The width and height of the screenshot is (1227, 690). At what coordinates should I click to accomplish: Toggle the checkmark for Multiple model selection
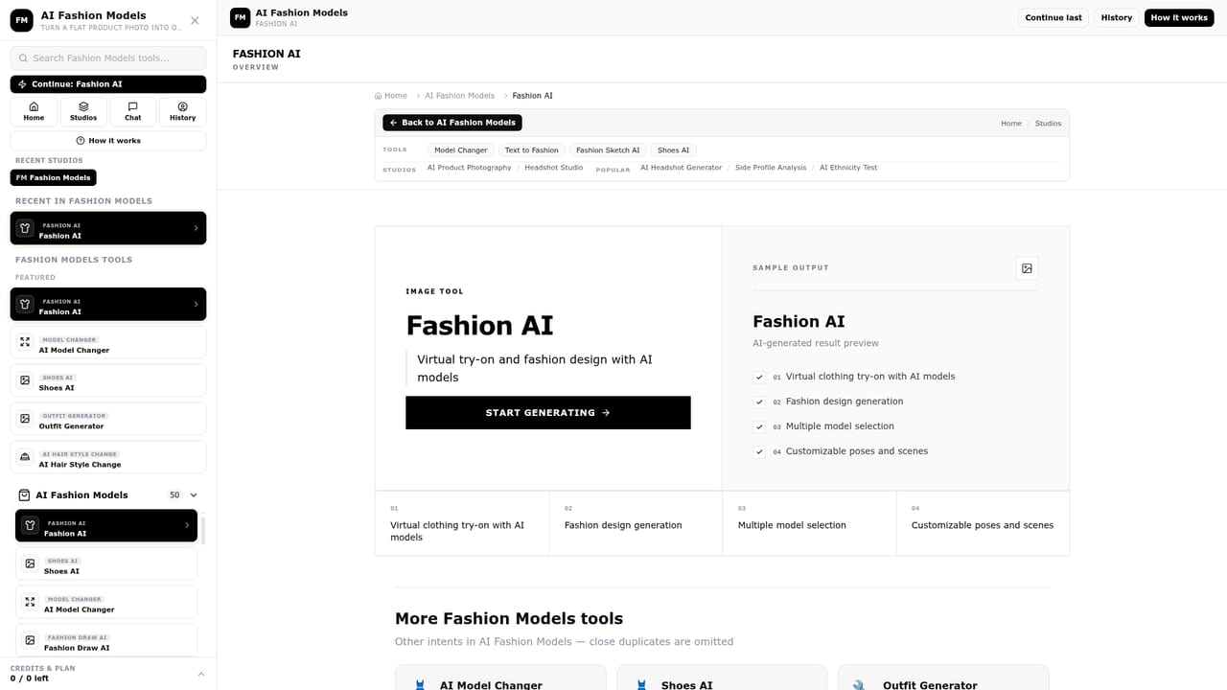click(759, 427)
